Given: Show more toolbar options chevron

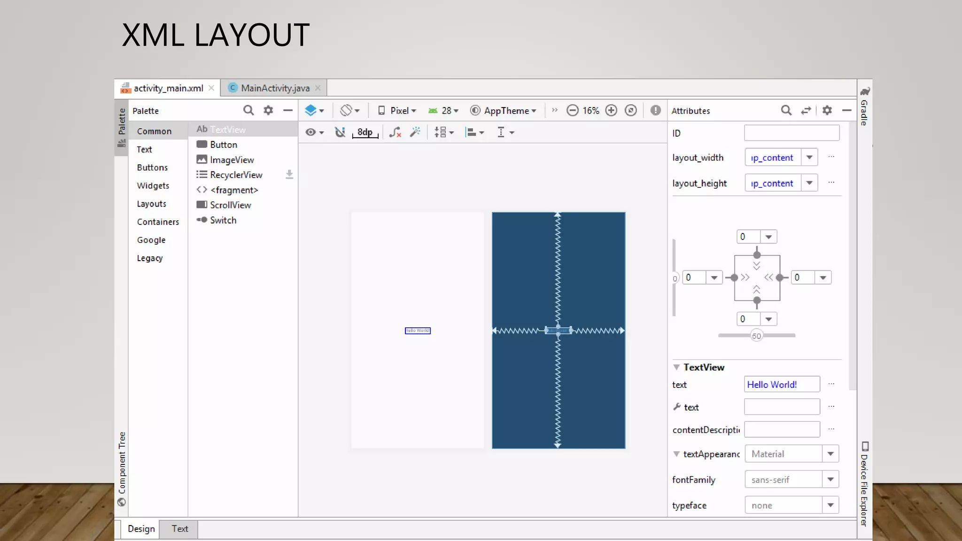Looking at the screenshot, I should point(555,110).
